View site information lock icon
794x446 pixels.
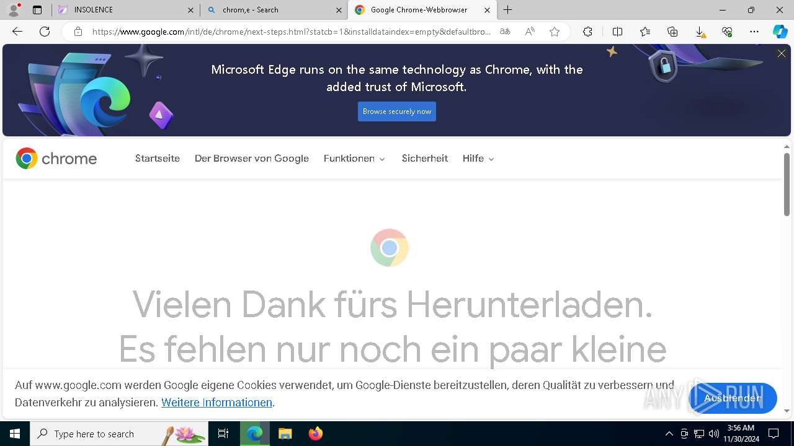[78, 32]
